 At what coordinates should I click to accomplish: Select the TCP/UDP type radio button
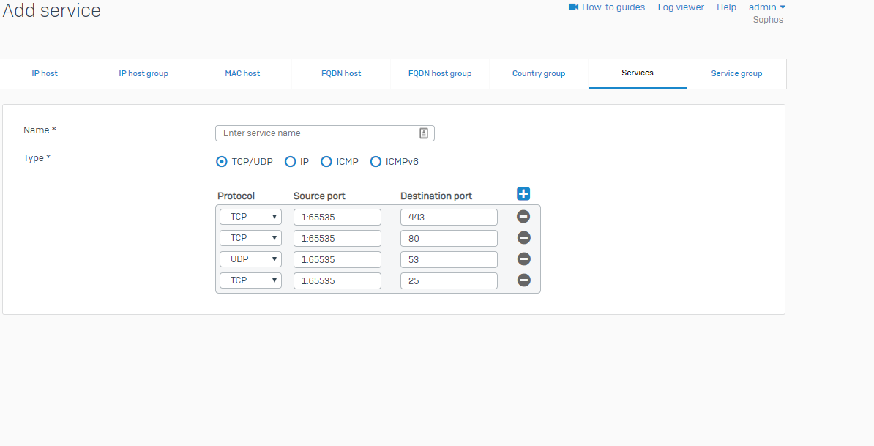pyautogui.click(x=222, y=162)
